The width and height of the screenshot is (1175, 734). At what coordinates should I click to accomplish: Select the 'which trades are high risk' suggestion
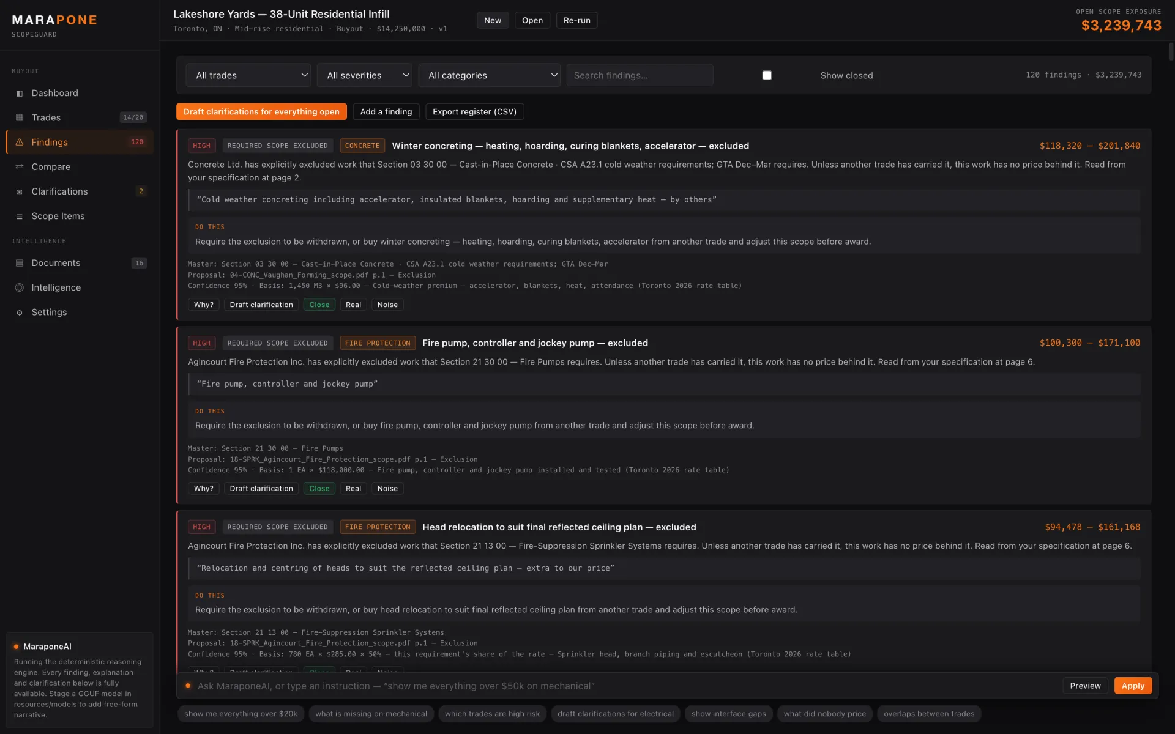(x=493, y=714)
